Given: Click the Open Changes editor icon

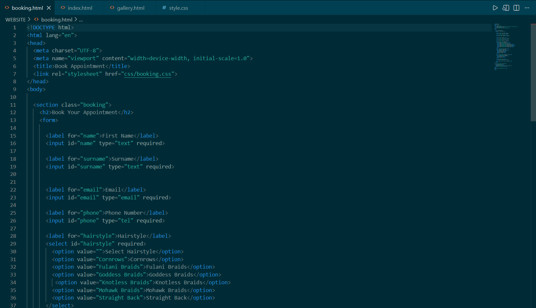Looking at the screenshot, I should tap(506, 7).
